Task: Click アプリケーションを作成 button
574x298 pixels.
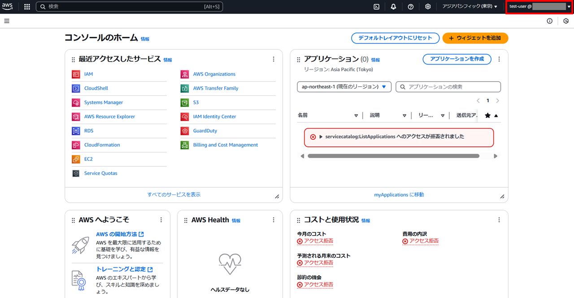Action: pyautogui.click(x=457, y=59)
